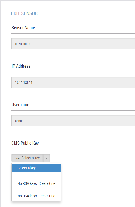Screen dimensions: 135x207
Task: Click the Sensor Name label
Action: [23, 28]
